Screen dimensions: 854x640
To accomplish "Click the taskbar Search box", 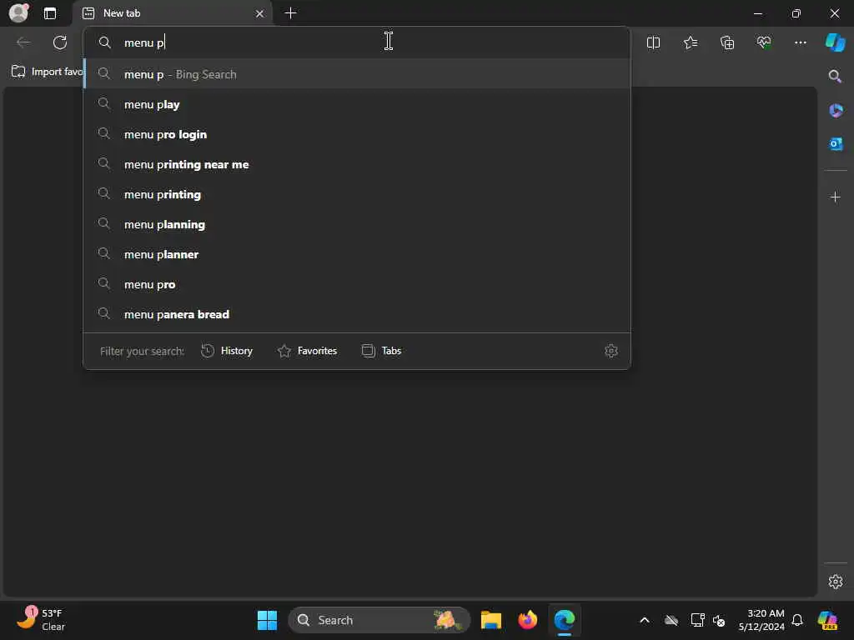I will (x=379, y=620).
